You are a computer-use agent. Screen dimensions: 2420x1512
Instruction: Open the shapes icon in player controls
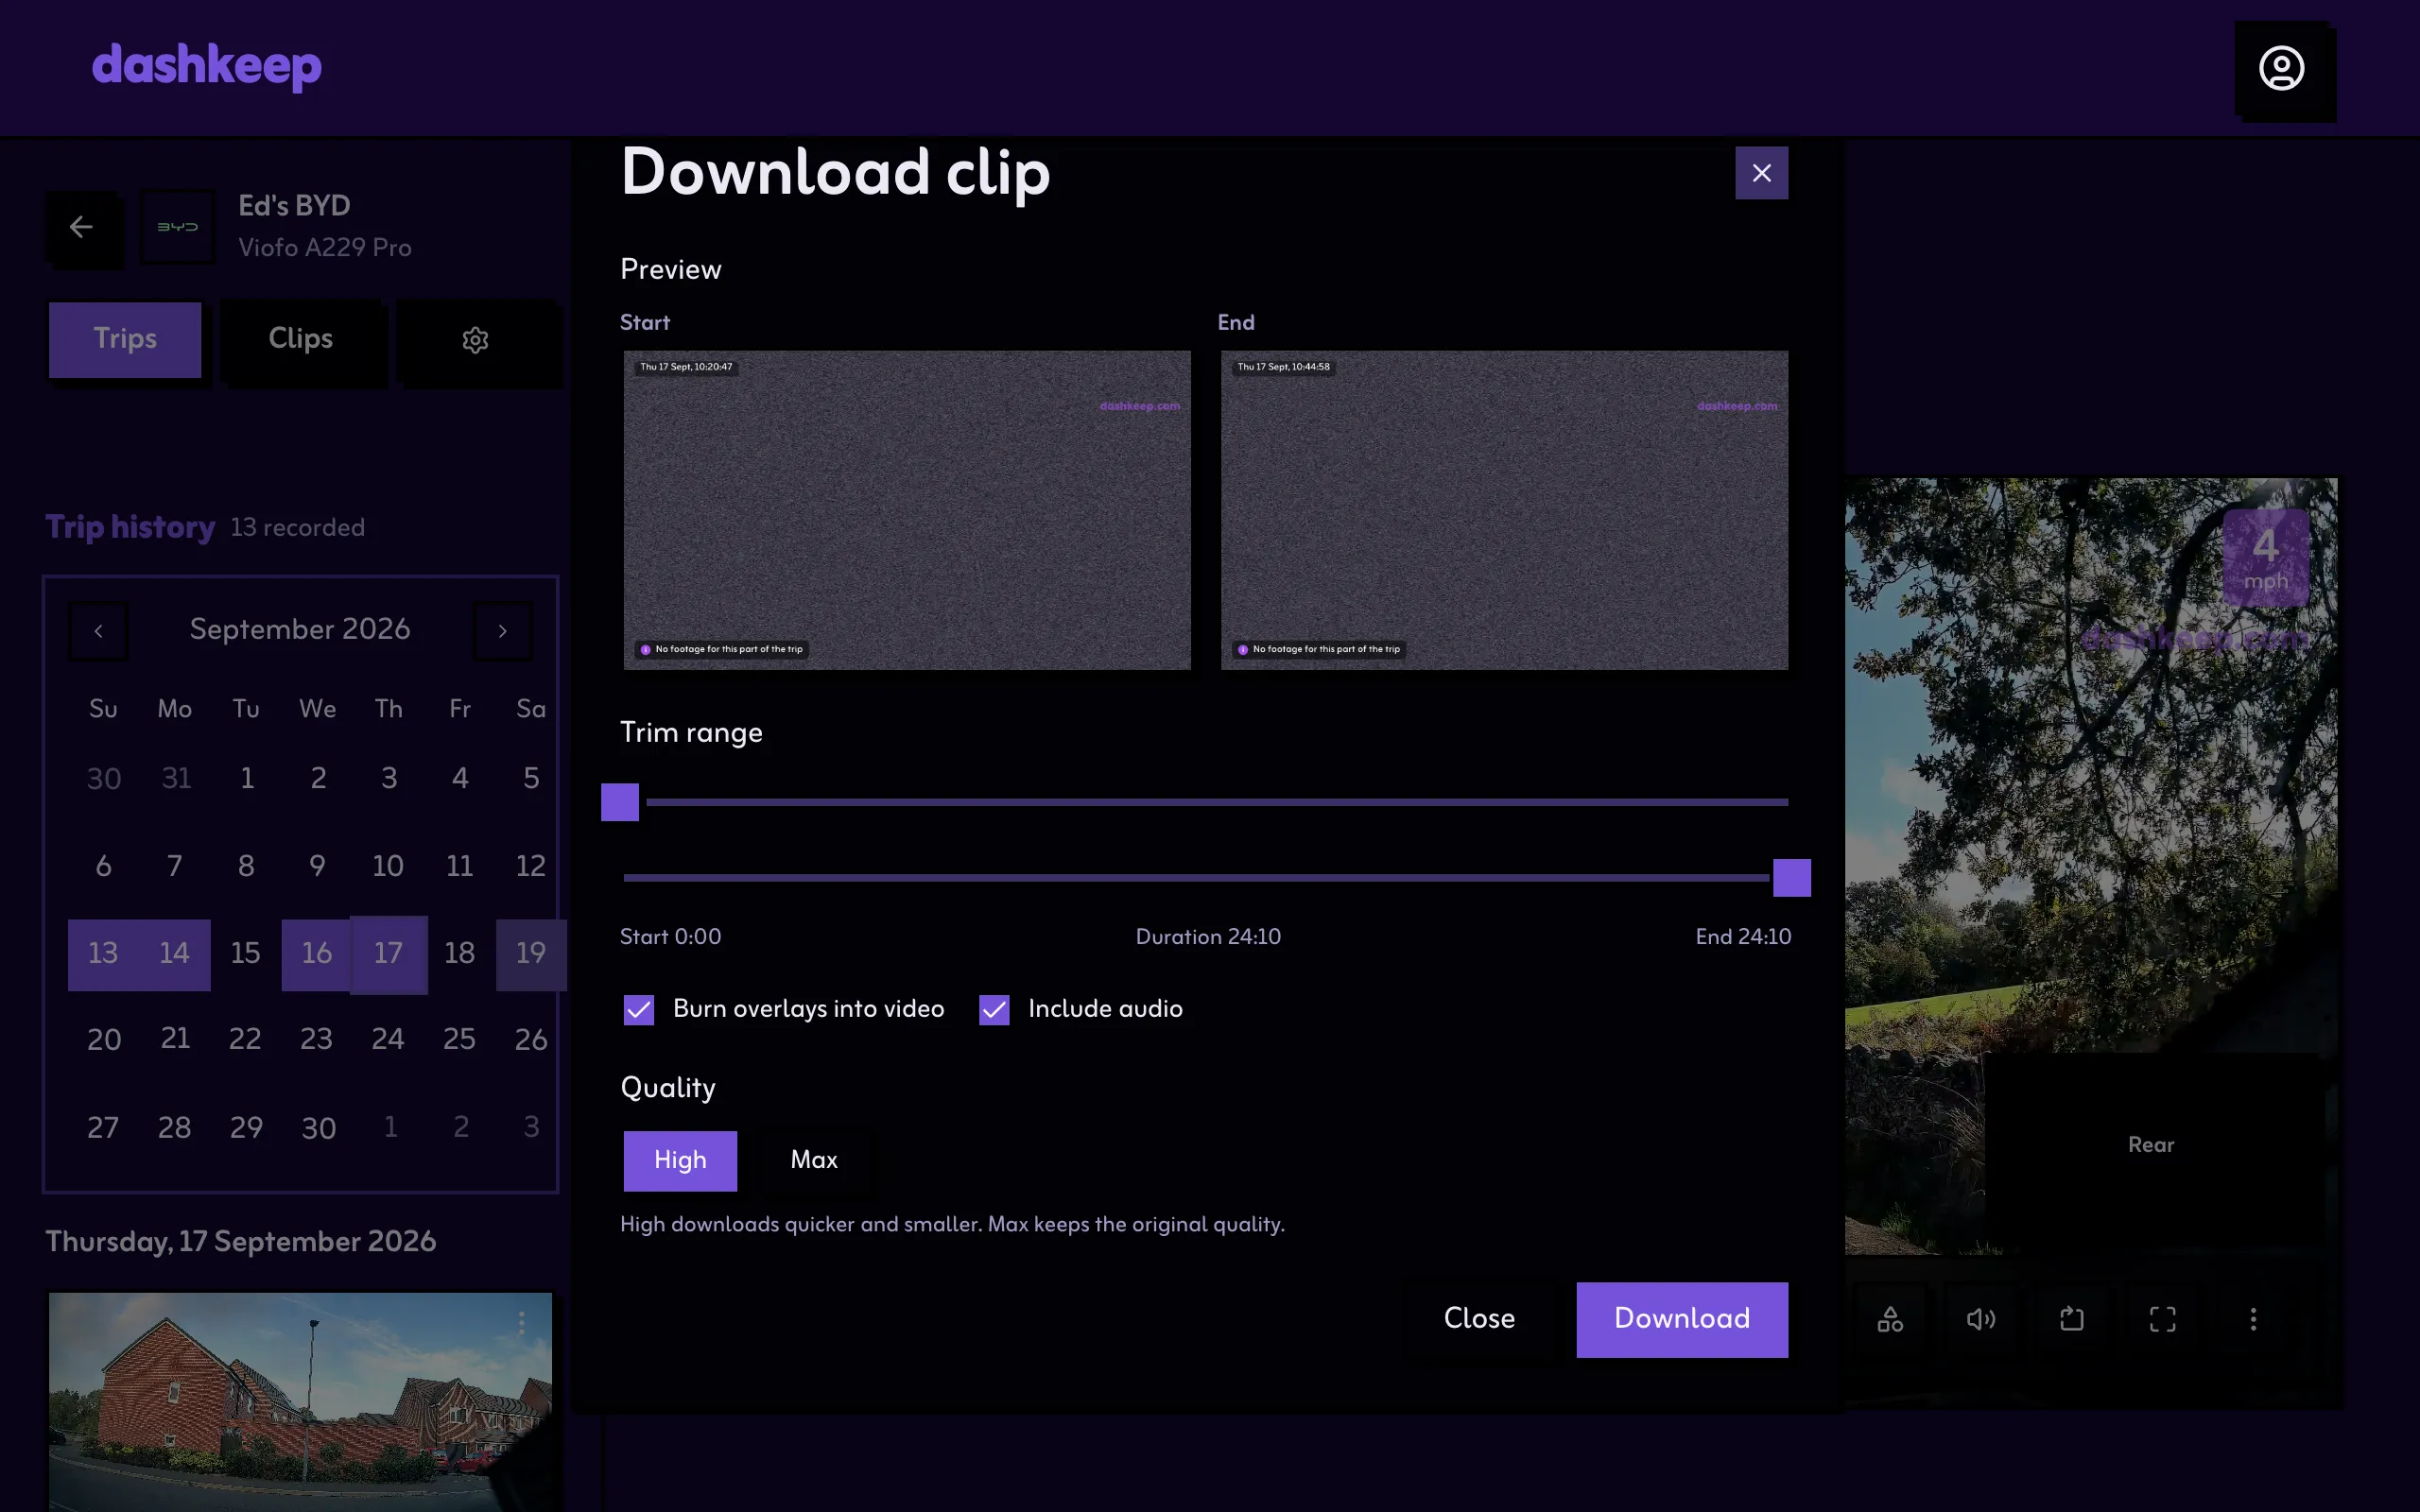(x=1890, y=1319)
